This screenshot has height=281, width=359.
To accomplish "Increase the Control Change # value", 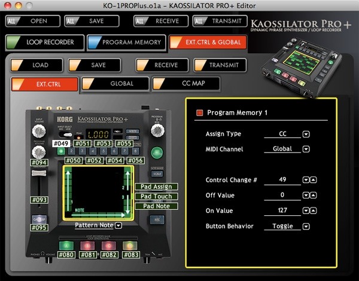I will coord(314,180).
